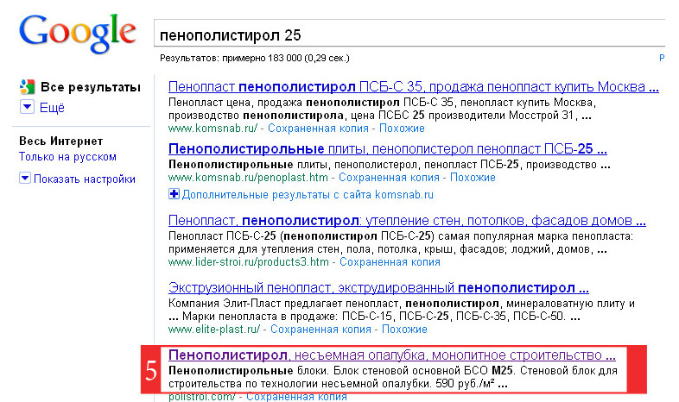Viewport: 679px width, 402px height.
Task: Open Сохраненная копия for elite-plast.ru
Action: pos(320,330)
